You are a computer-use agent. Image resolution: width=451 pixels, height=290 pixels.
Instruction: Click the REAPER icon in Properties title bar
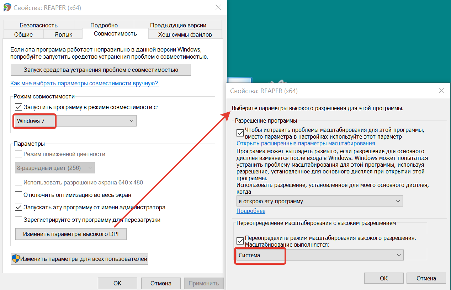(x=7, y=7)
